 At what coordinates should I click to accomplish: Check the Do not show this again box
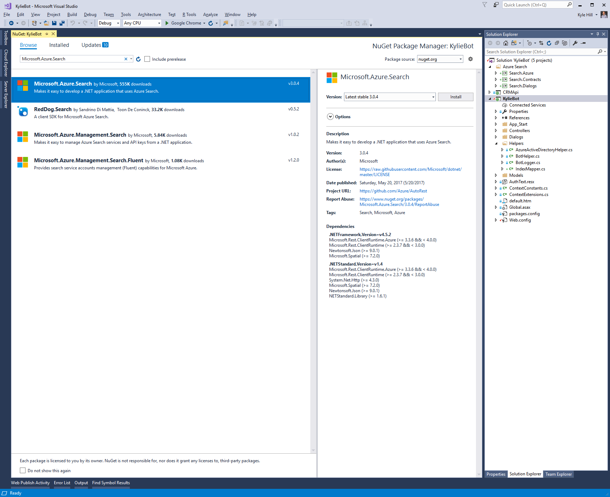point(23,470)
